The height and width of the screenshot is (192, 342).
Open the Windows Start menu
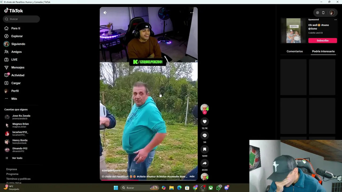[116, 188]
